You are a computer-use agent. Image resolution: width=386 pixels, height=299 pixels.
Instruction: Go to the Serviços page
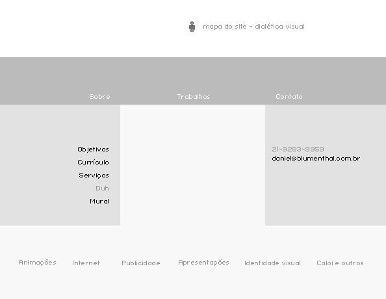click(x=94, y=175)
